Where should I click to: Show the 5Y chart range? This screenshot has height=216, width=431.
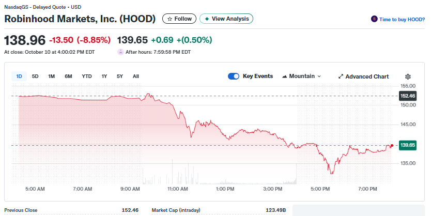(120, 76)
